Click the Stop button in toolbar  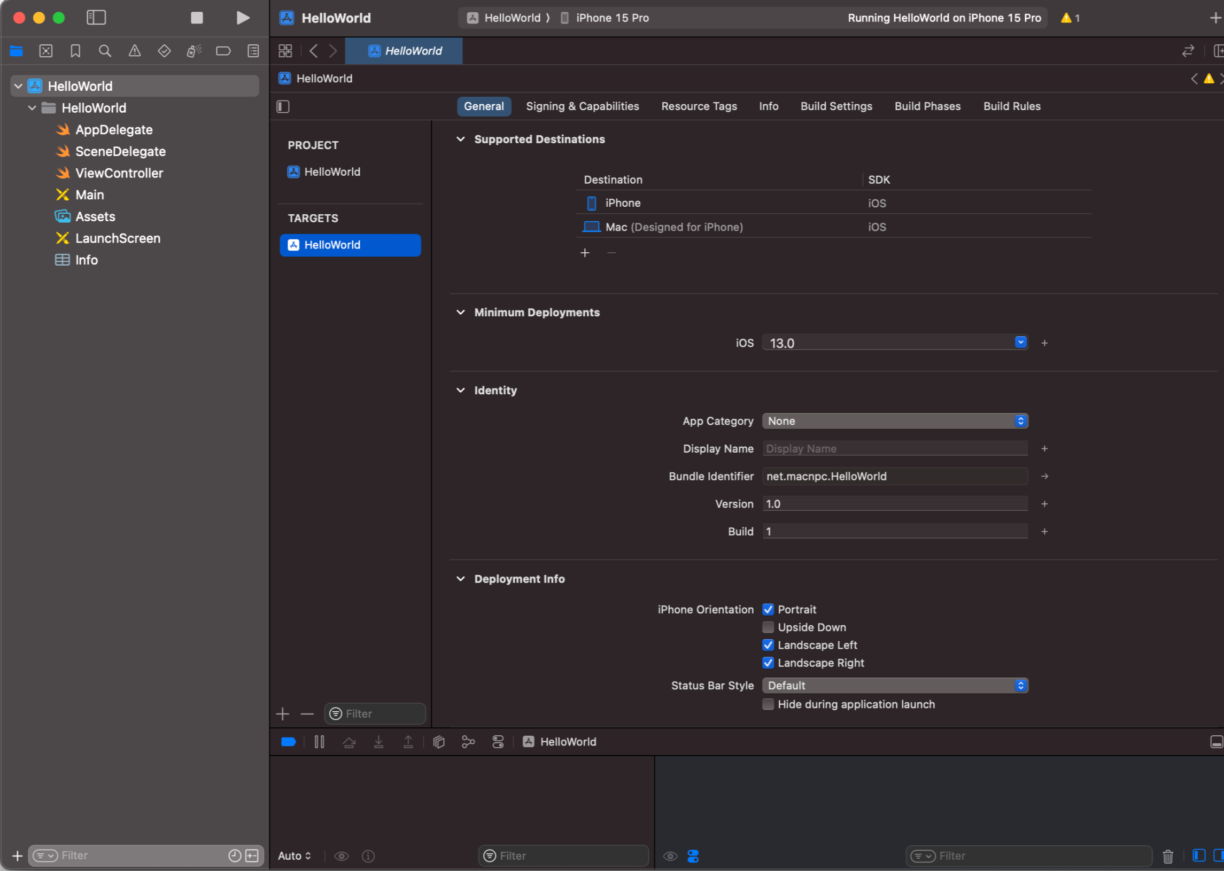point(197,18)
